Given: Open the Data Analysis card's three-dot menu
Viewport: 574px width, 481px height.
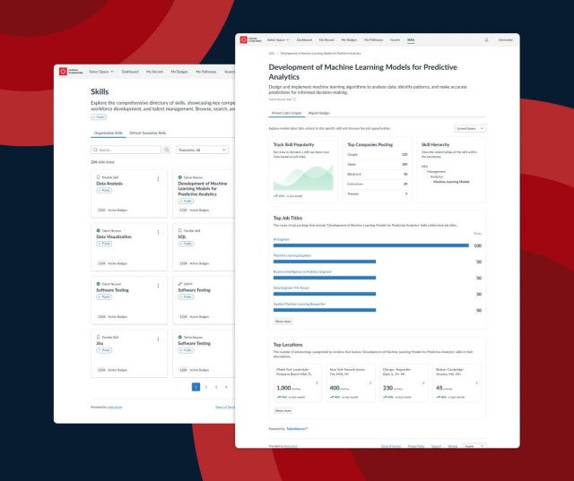Looking at the screenshot, I should coord(159,179).
